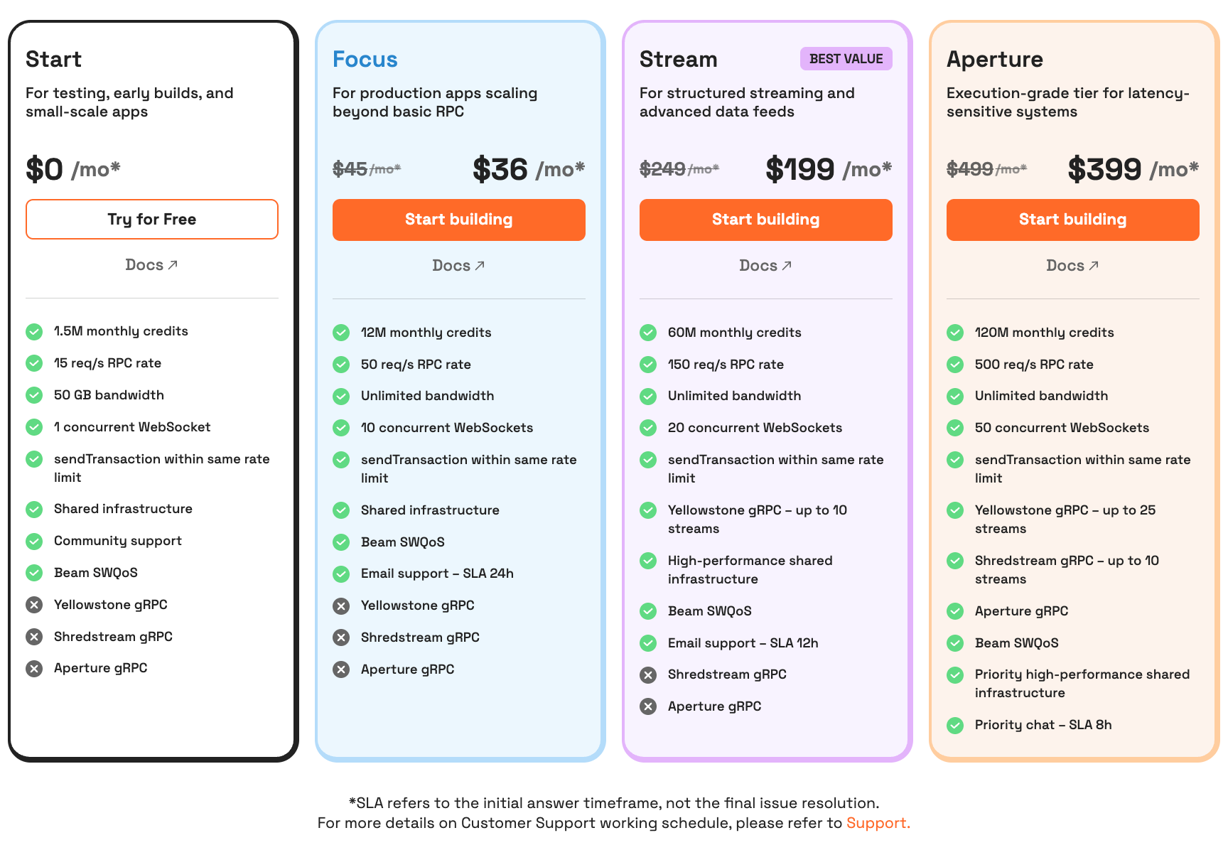This screenshot has width=1228, height=850.
Task: Click the Focus plan title
Action: (x=365, y=59)
